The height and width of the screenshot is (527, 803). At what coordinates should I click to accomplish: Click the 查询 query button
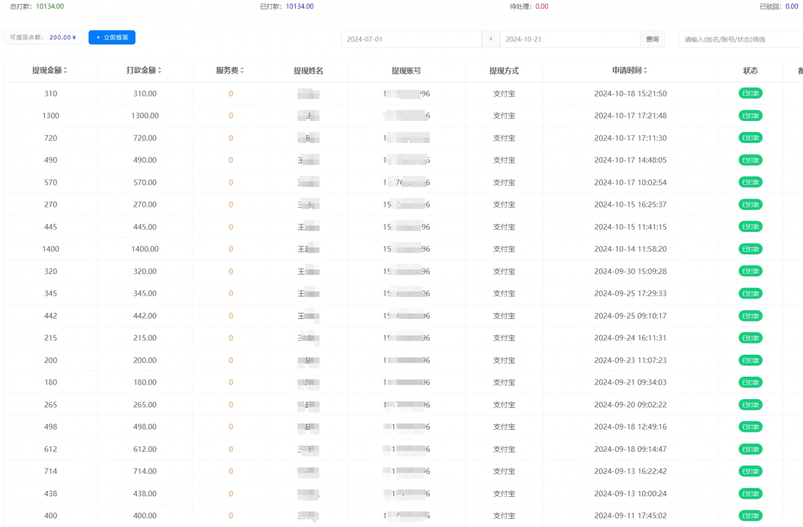(x=652, y=38)
